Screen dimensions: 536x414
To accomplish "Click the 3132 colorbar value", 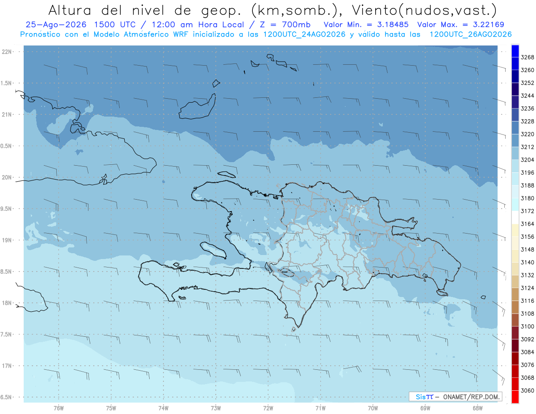I will click(528, 275).
